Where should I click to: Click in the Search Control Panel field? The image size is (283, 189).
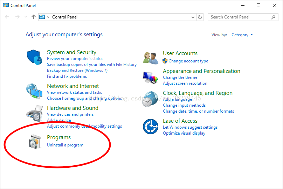click(243, 17)
